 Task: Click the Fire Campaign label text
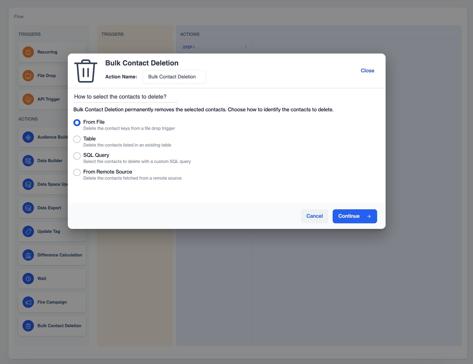pos(52,302)
